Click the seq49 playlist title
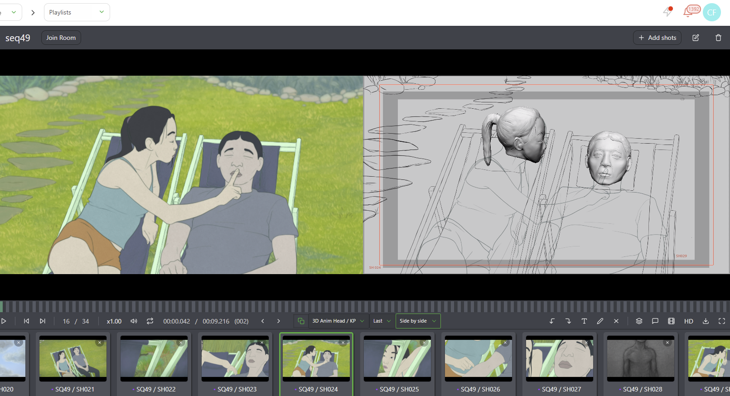The height and width of the screenshot is (396, 730). [18, 38]
